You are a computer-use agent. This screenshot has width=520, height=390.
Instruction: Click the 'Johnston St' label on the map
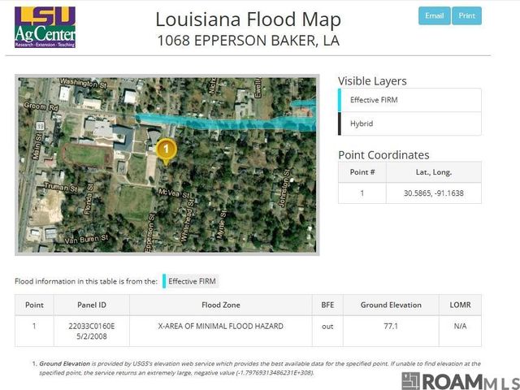click(284, 188)
